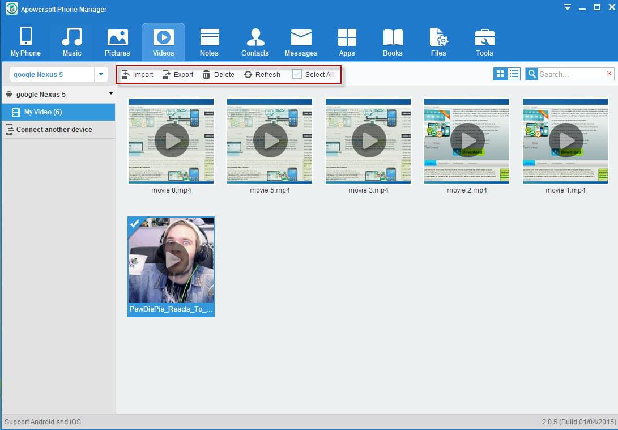Screen dimensions: 618x430
Task: Click the movie 1.mp4 file name
Action: pos(565,190)
